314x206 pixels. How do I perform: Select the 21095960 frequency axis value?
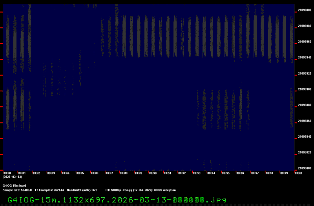click(x=305, y=42)
